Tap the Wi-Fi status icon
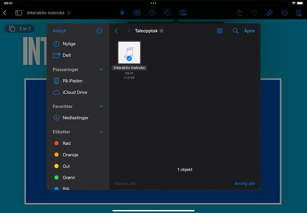Viewport: 307px width, 213px height. [293, 3]
